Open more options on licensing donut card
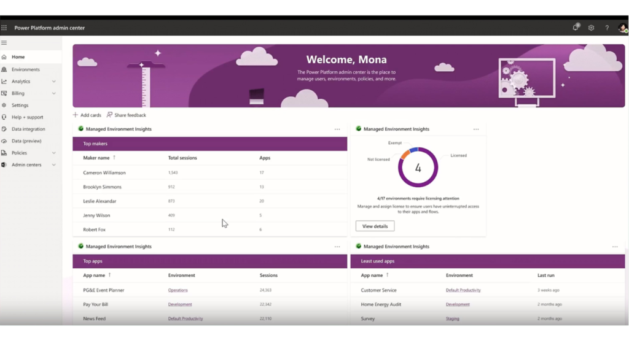 tap(476, 129)
